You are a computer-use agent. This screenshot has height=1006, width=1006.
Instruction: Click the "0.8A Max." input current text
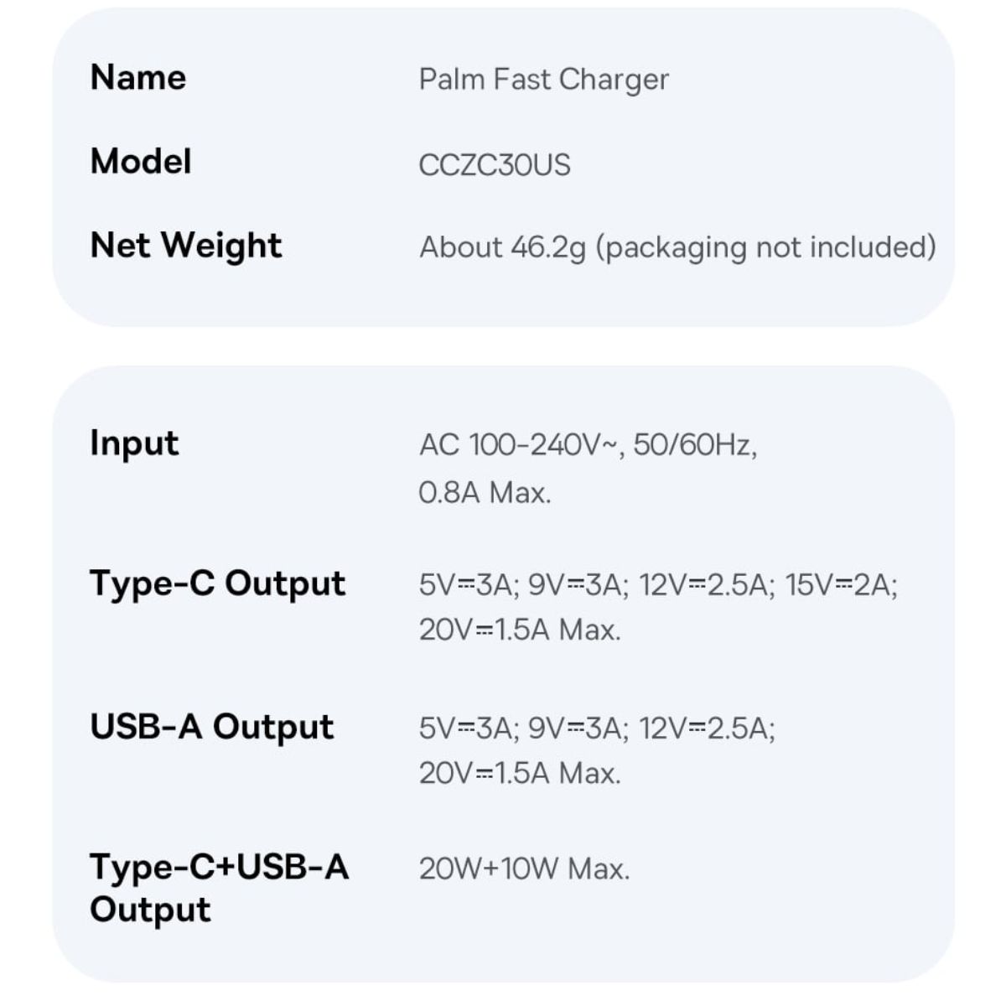pos(485,492)
